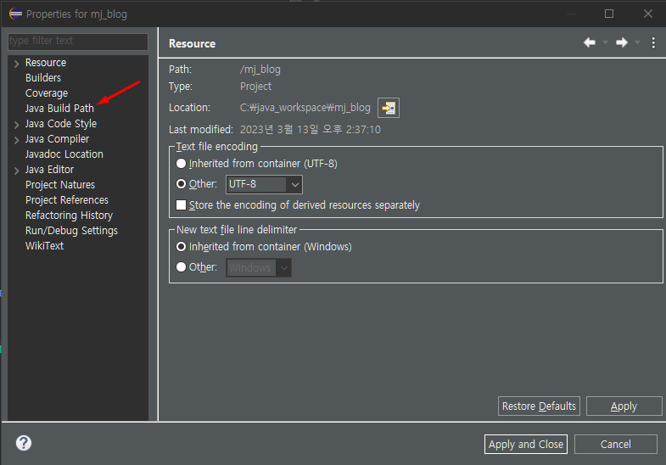Click the Project type value

pyautogui.click(x=255, y=87)
